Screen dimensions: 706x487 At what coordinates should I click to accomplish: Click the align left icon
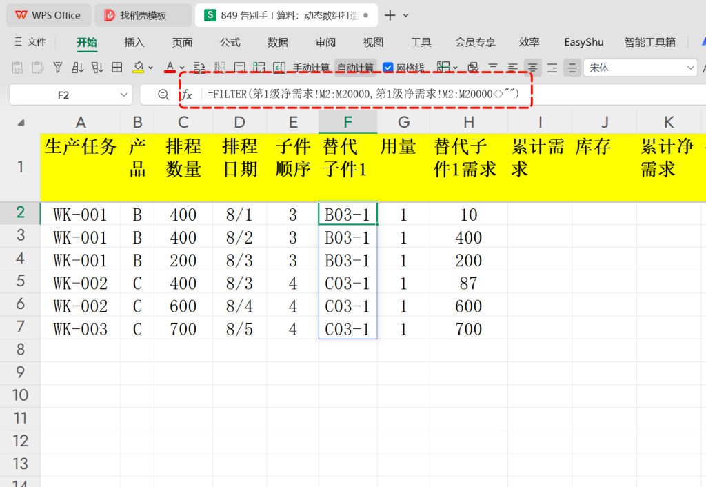coord(512,68)
